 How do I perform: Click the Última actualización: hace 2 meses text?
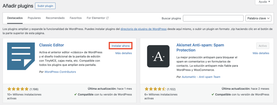pos(245,89)
